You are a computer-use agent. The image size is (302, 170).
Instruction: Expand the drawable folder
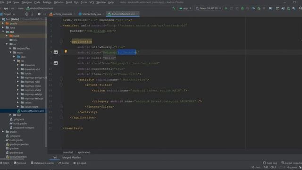(18, 65)
